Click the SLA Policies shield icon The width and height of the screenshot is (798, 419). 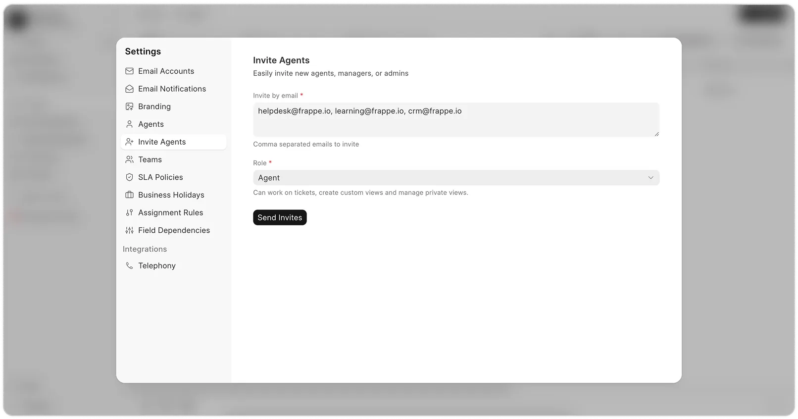[129, 177]
